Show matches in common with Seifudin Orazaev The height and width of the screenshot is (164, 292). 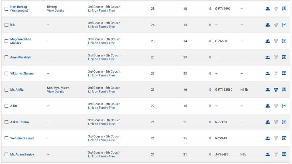pos(267,138)
